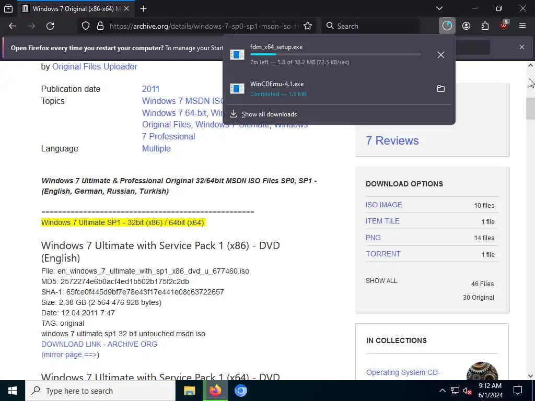Open the Multiple language link
Screen dimensions: 535x401
[x=156, y=149]
